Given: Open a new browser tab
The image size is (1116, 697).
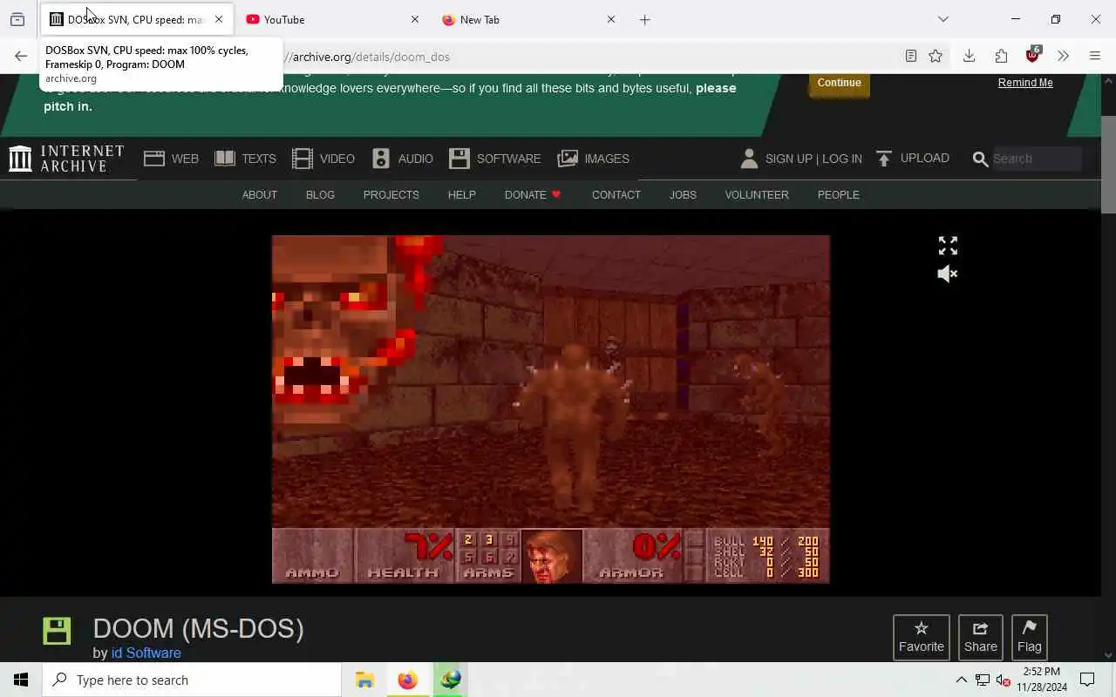Looking at the screenshot, I should [645, 19].
